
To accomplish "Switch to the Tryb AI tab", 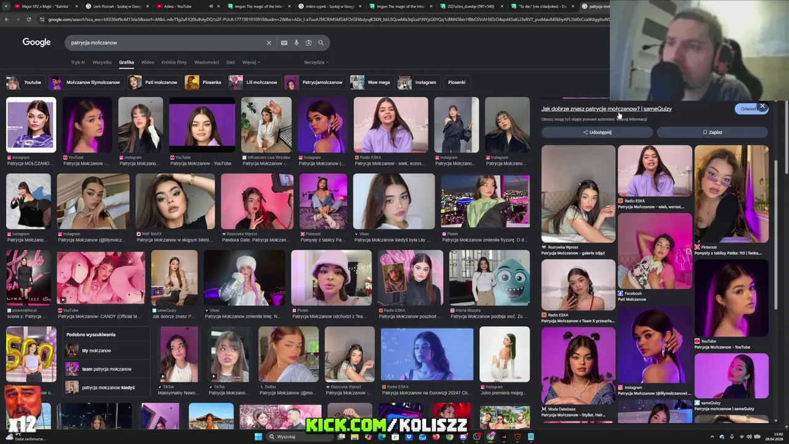I will (78, 62).
